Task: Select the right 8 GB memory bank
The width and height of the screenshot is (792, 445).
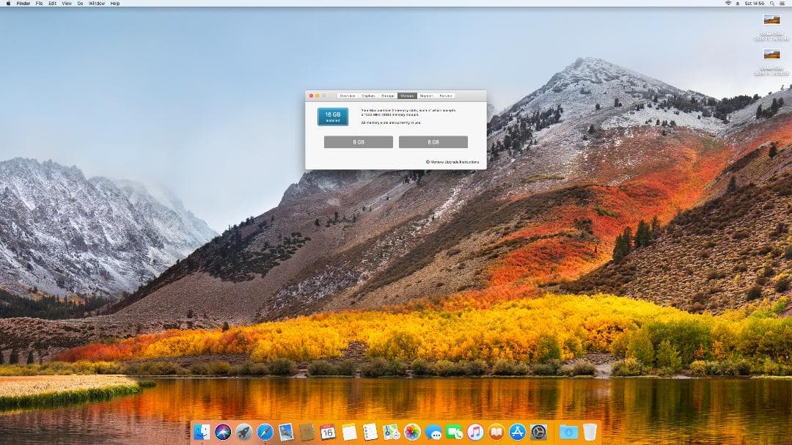Action: (433, 141)
